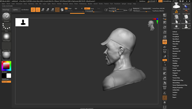
Task: Expand the Subtool subpalette
Action: pos(174,32)
